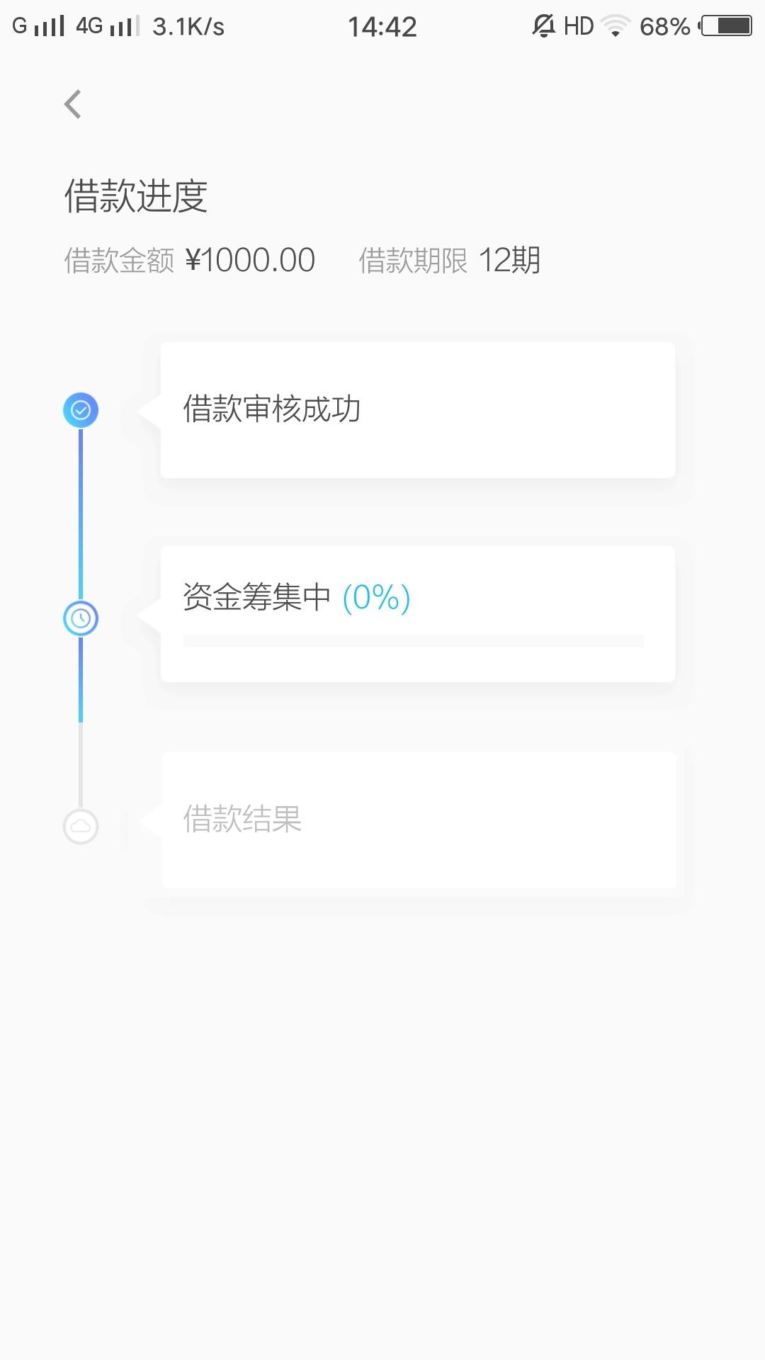Click the 12期 loan term value

510,260
